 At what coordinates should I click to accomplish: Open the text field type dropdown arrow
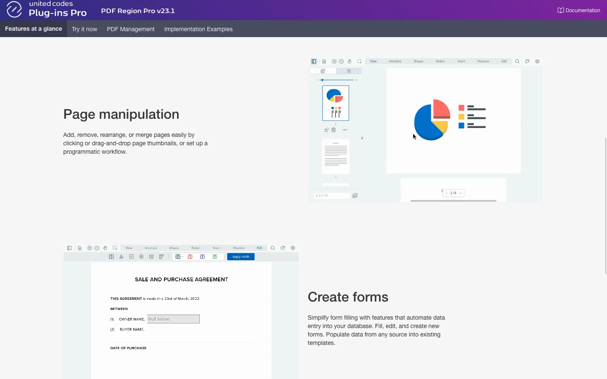(183, 256)
